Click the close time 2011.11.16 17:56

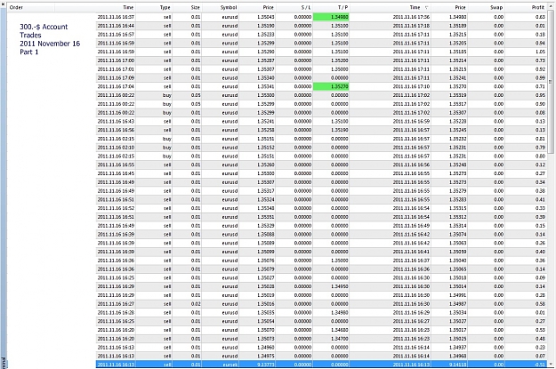pos(411,17)
